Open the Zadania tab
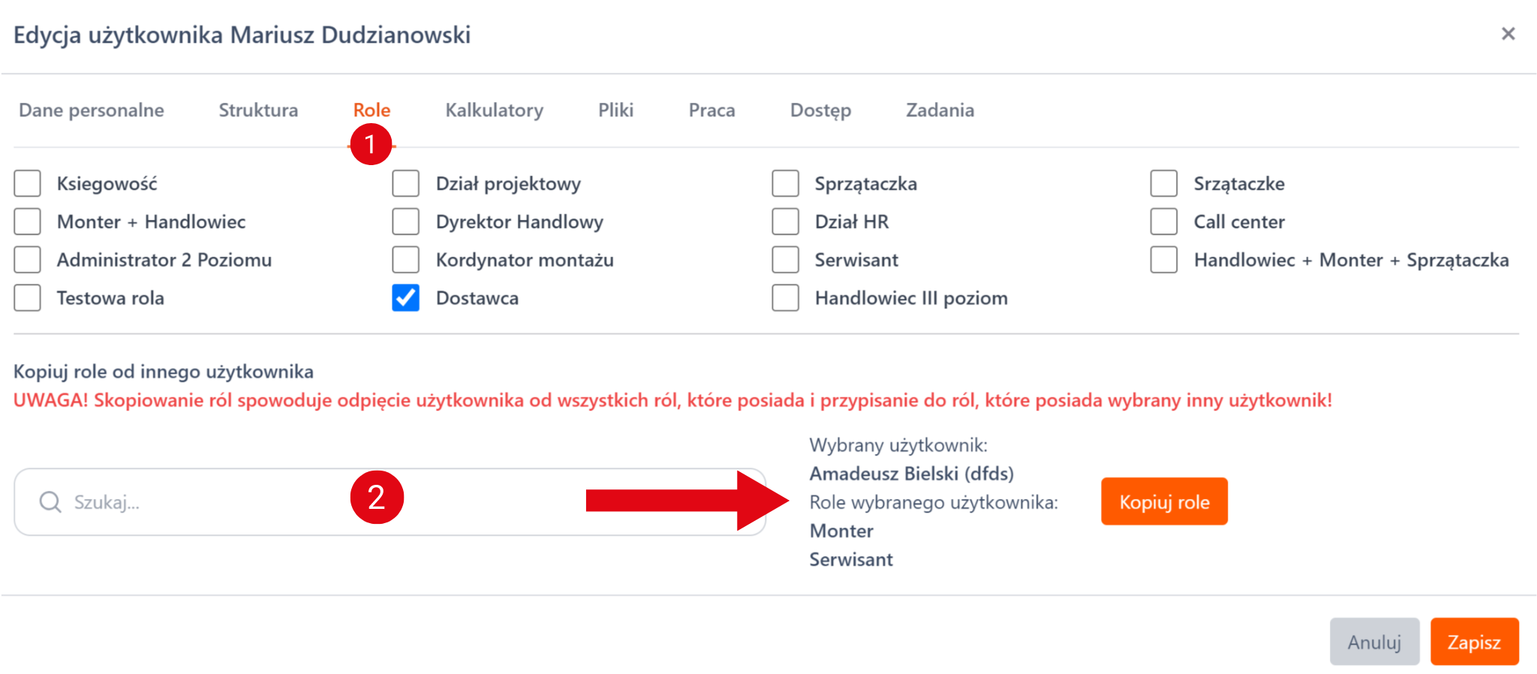 940,110
